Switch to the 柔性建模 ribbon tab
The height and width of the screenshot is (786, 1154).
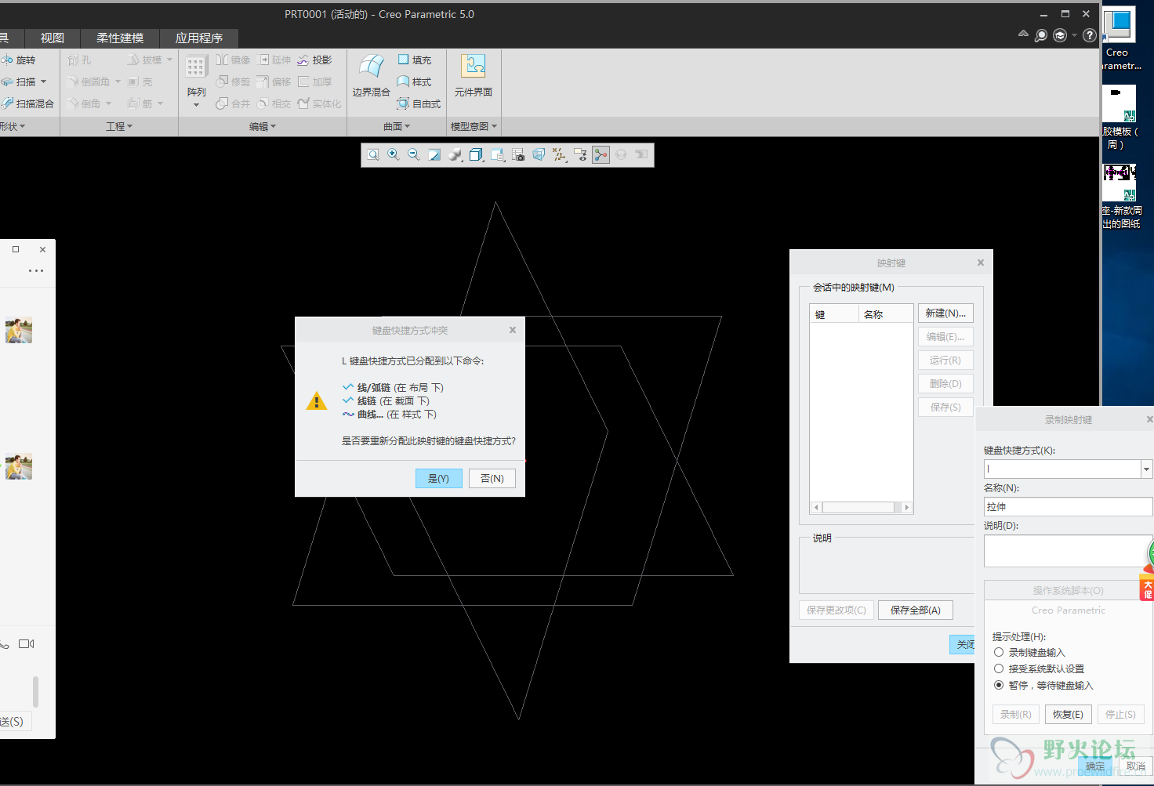[120, 38]
